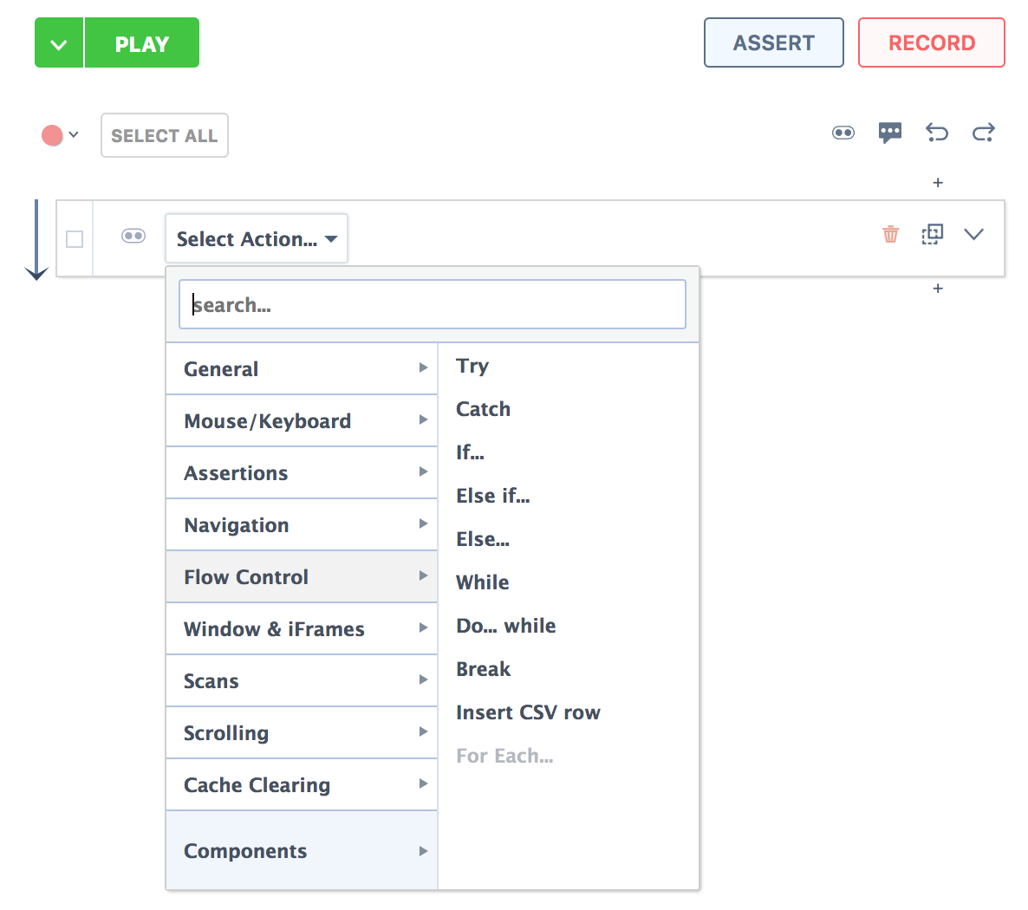
Task: Expand the step details chevron
Action: pyautogui.click(x=973, y=234)
